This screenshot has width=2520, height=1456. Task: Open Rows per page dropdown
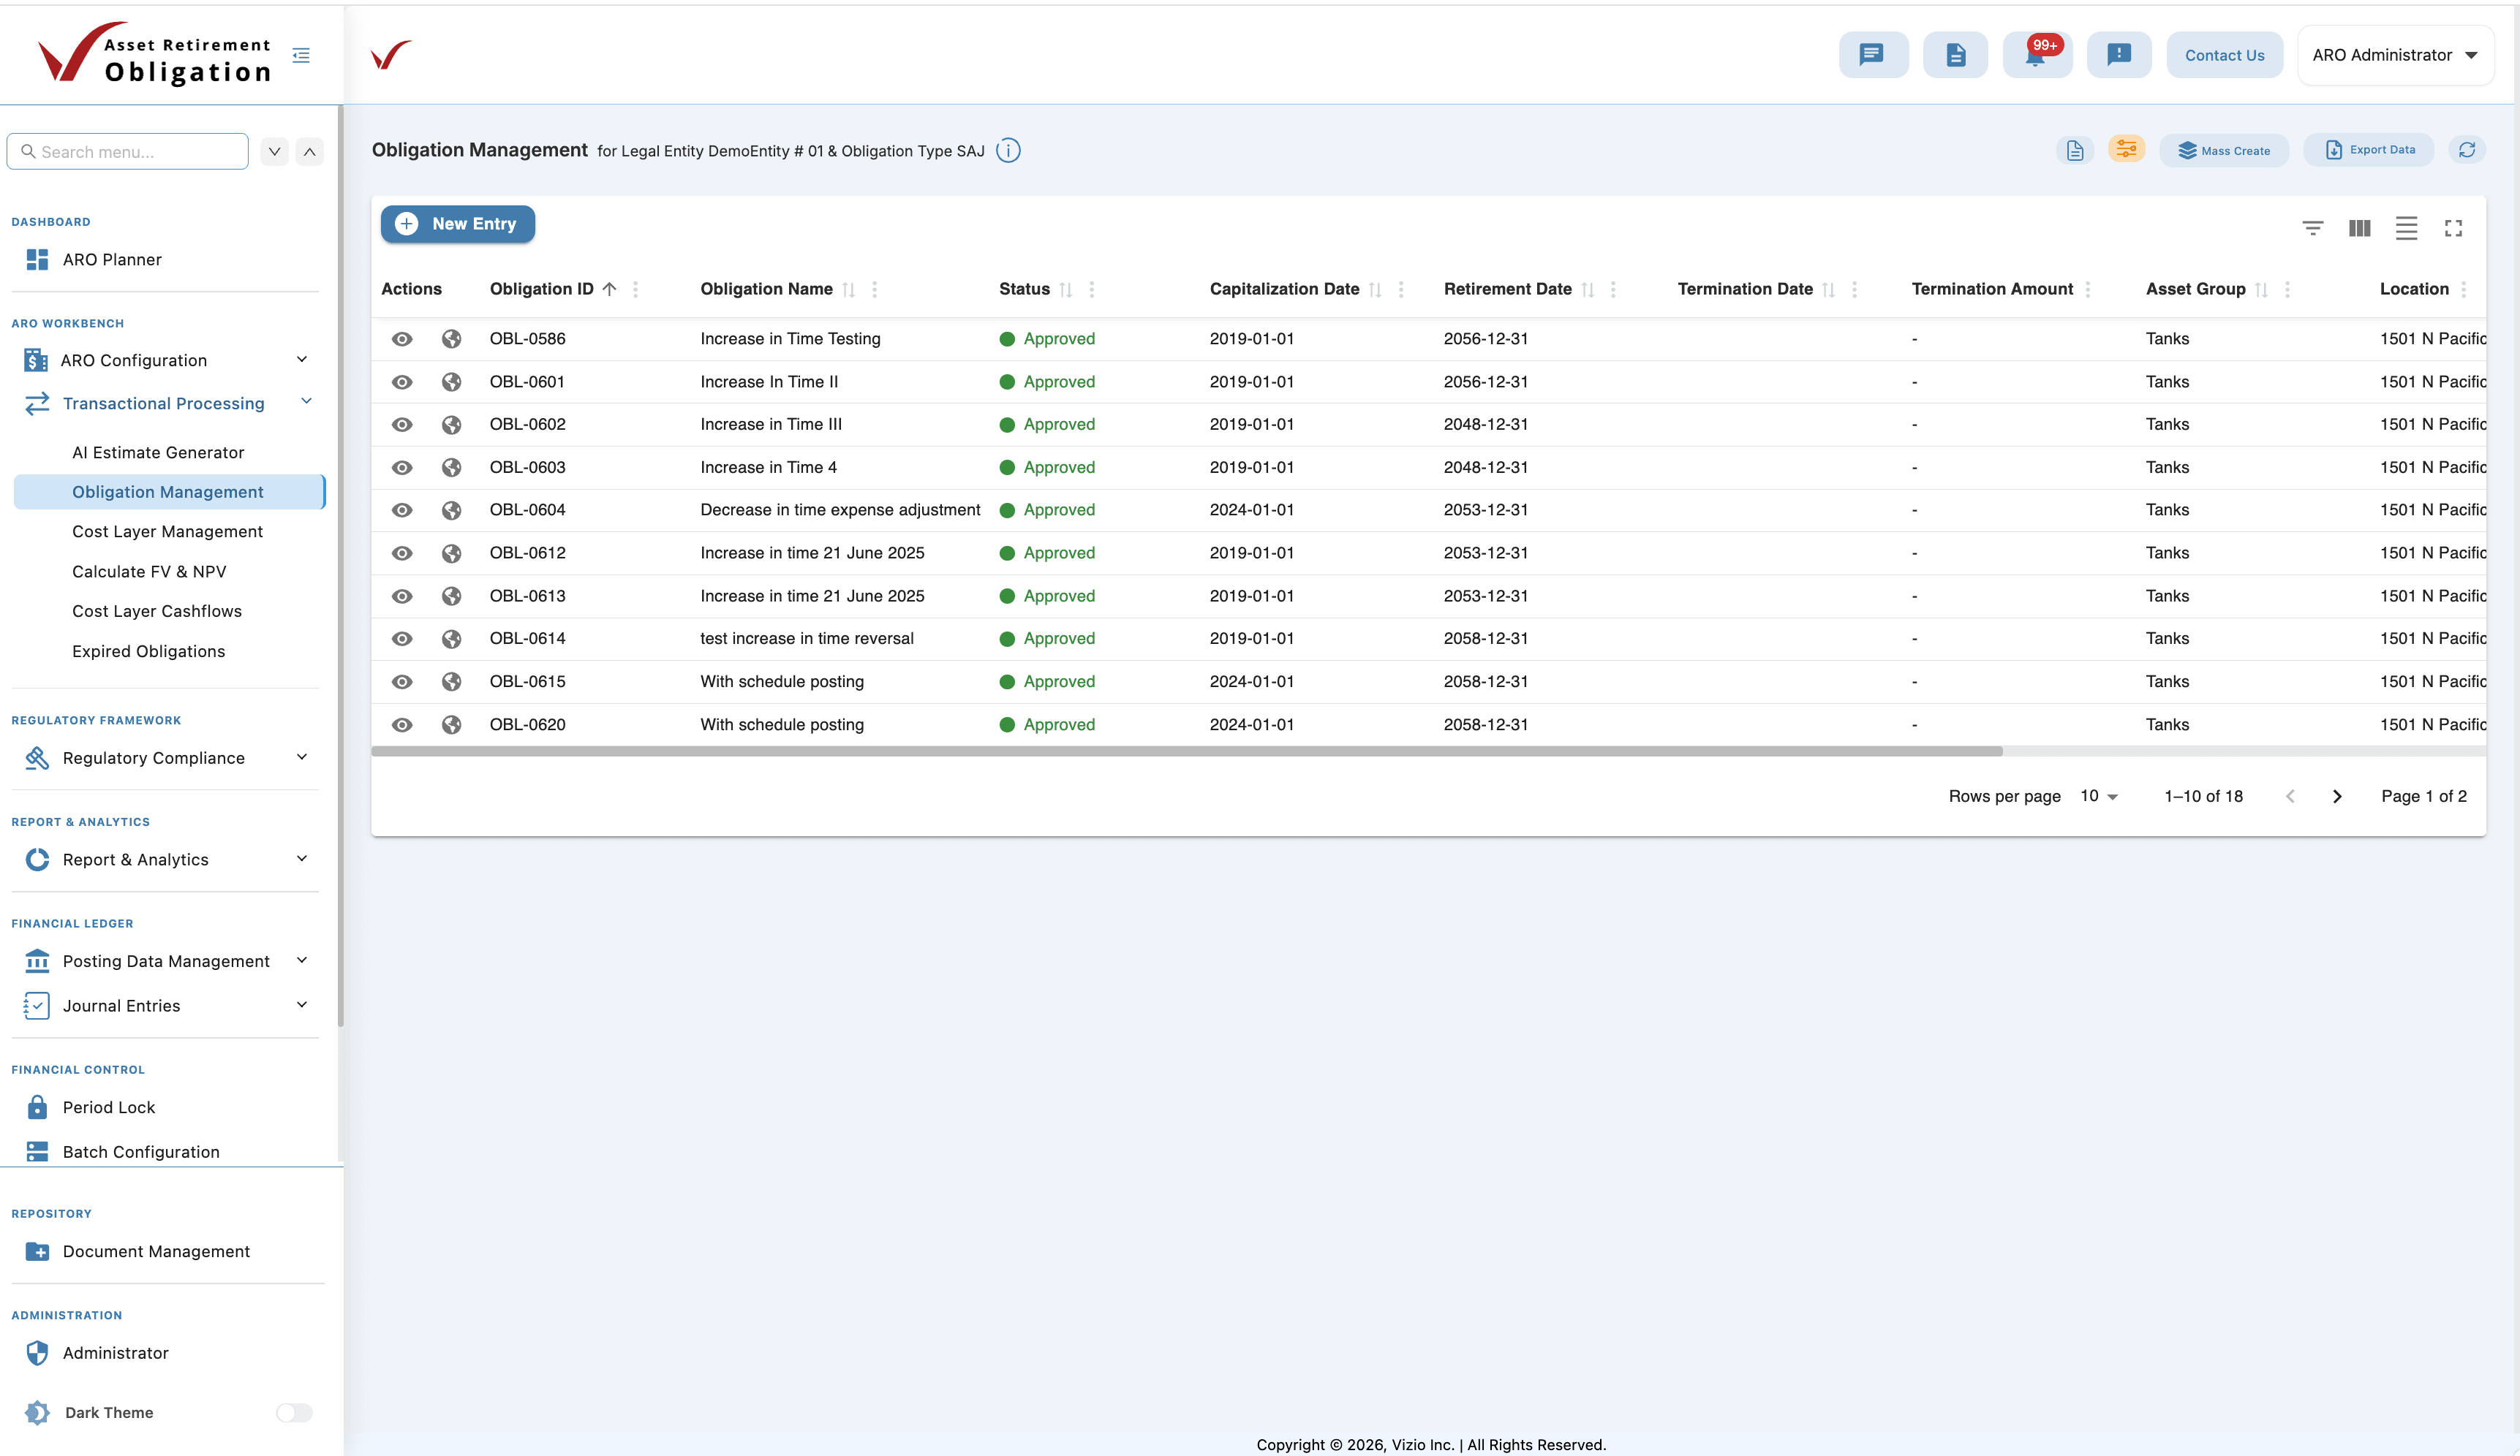coord(2099,797)
